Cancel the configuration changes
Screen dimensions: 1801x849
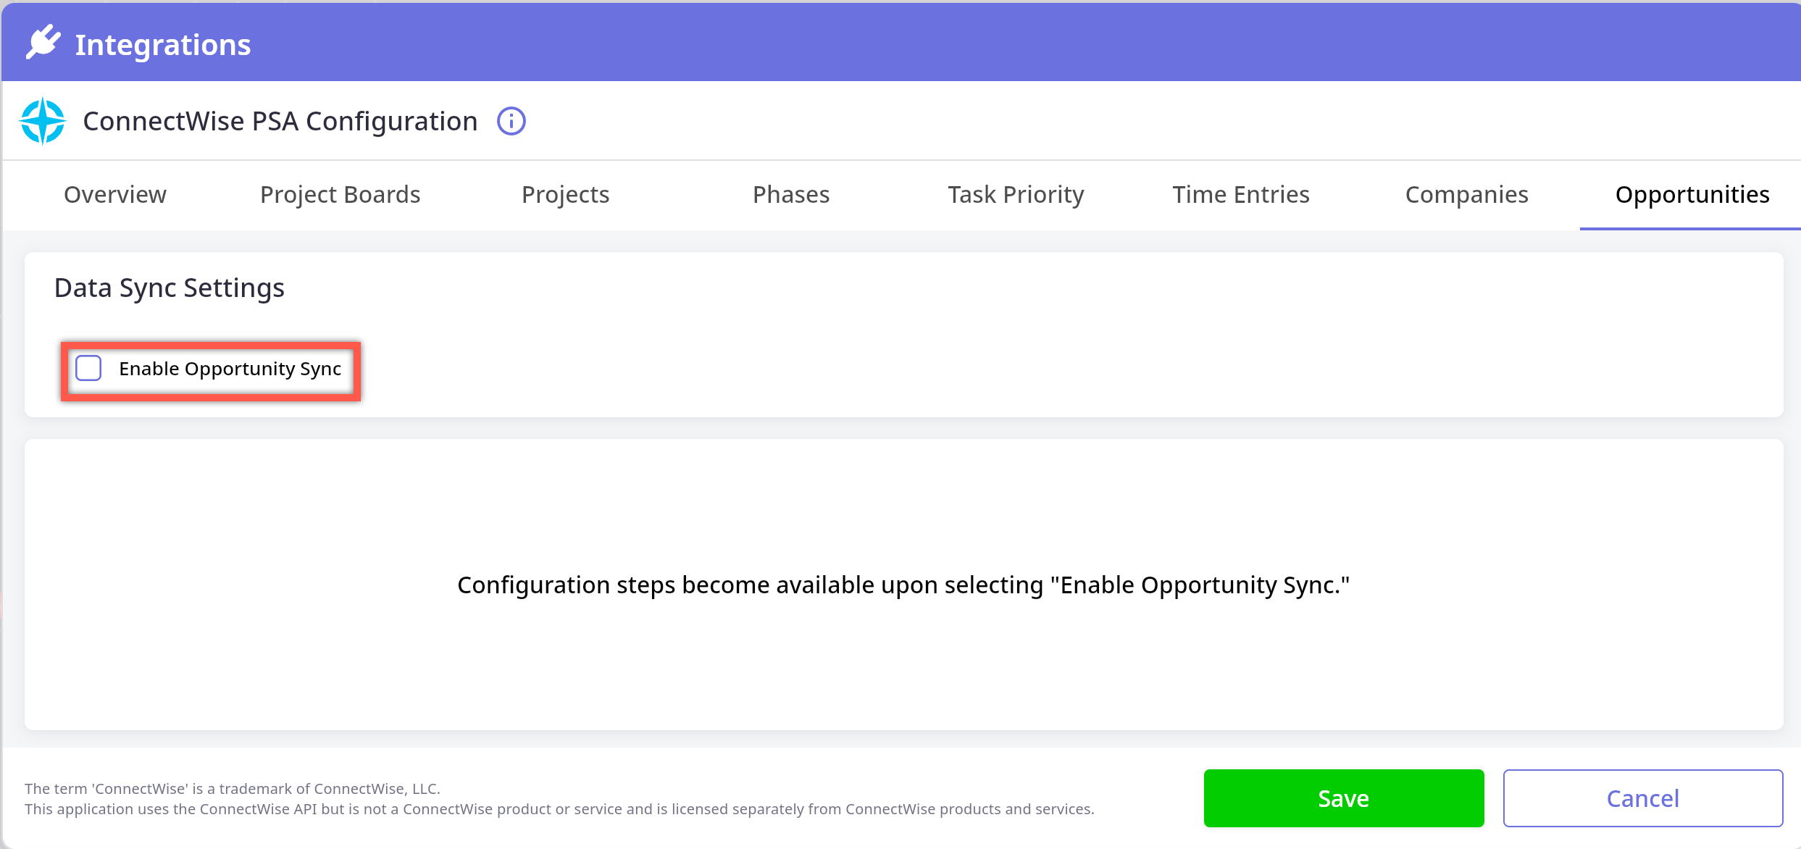[x=1642, y=798]
